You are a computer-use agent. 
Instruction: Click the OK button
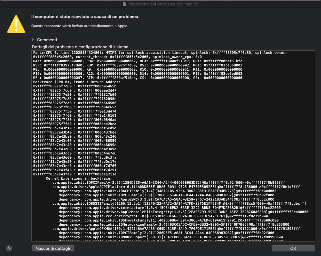(293, 248)
